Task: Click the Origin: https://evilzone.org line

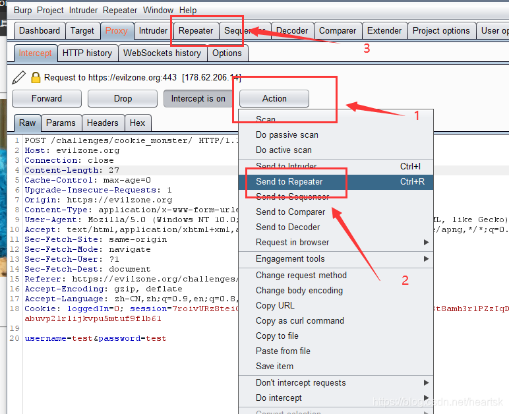Action: pos(98,200)
